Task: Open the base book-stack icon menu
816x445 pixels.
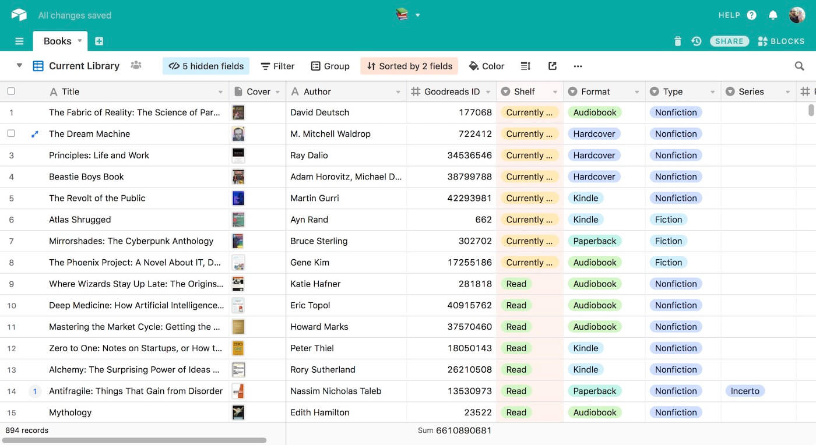Action: (402, 15)
